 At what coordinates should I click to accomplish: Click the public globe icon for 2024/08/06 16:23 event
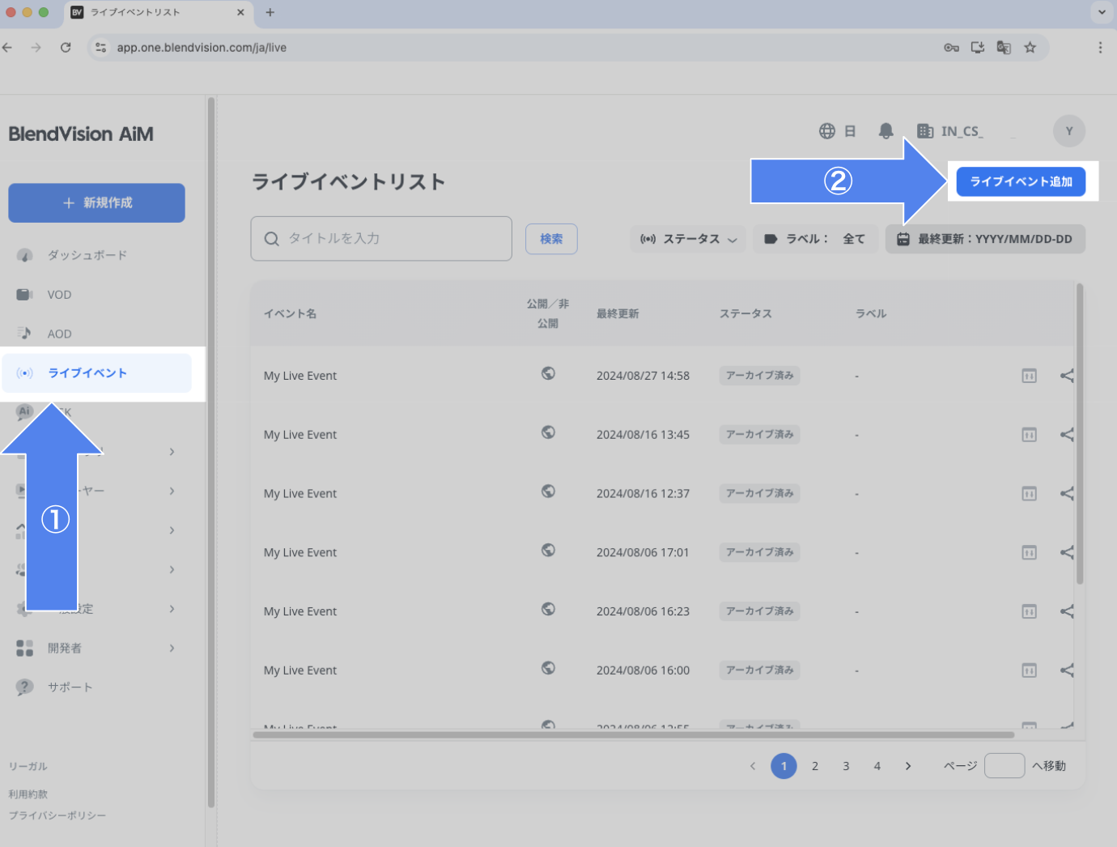[x=548, y=609]
